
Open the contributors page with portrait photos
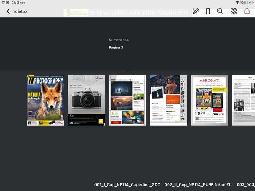pyautogui.click(x=168, y=100)
